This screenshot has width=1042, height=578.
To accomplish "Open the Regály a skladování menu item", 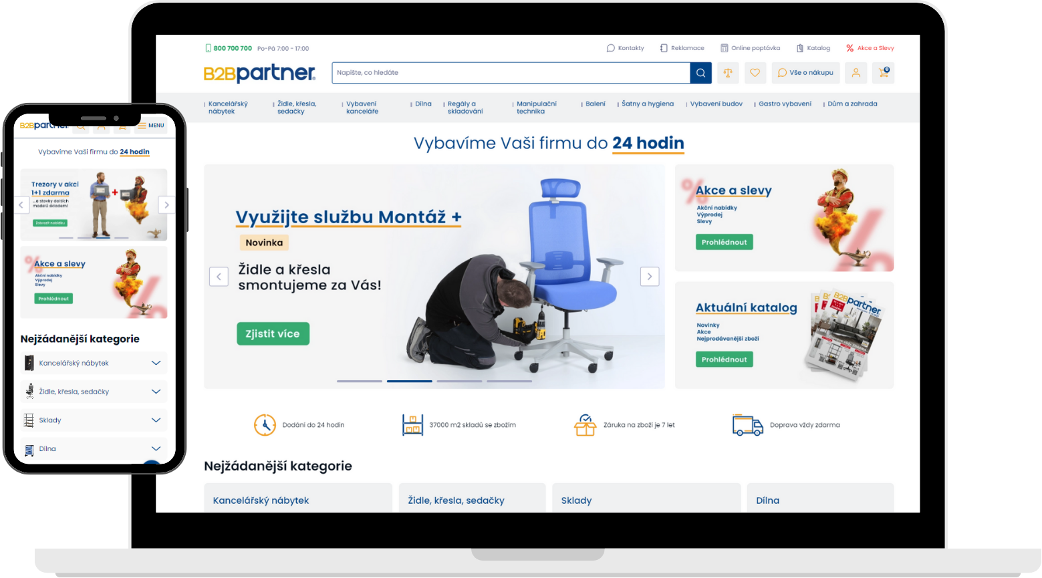I will pyautogui.click(x=465, y=108).
